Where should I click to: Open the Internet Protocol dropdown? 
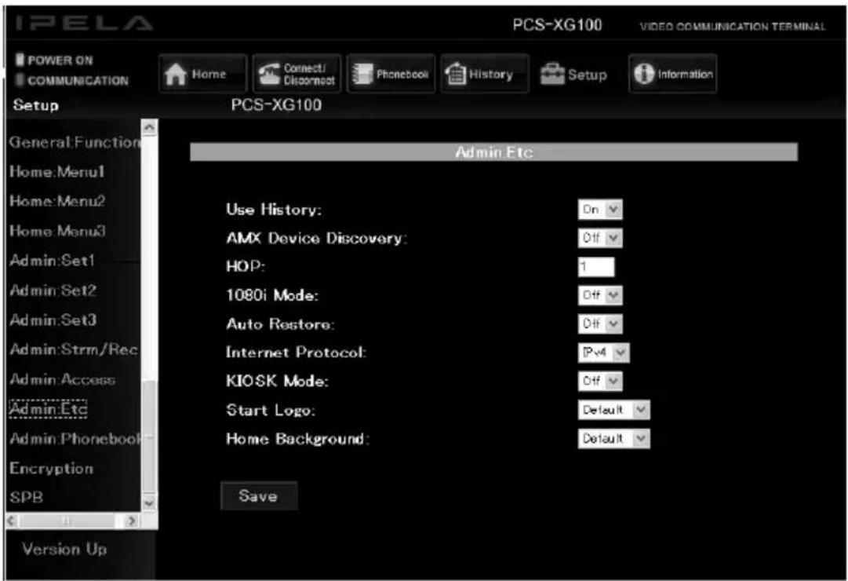point(603,353)
